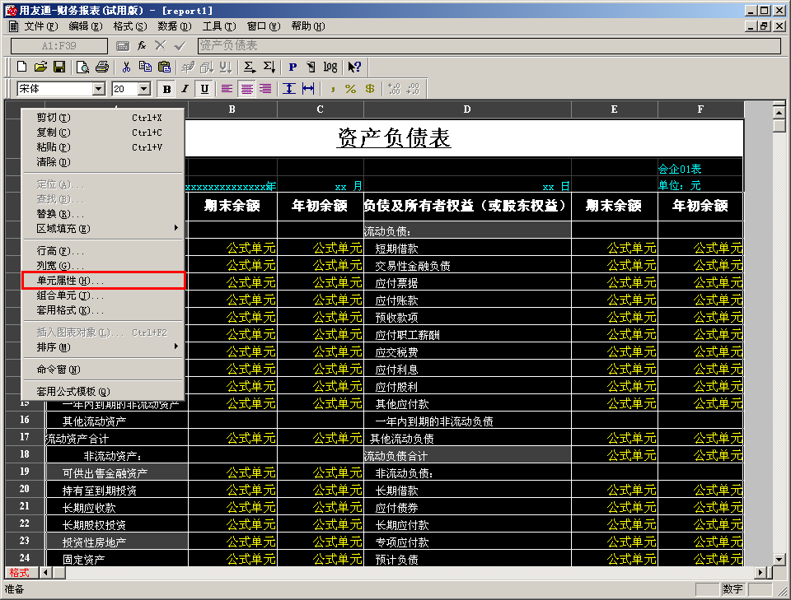Open the 格式 menu

129,26
